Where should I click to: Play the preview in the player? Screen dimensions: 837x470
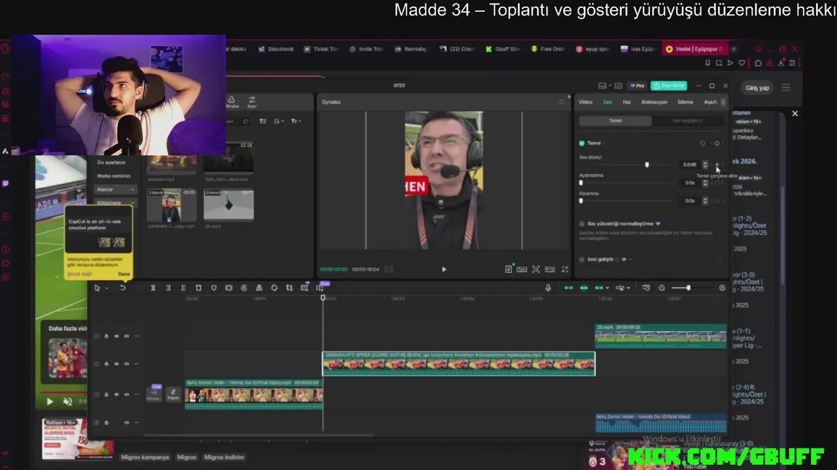click(444, 269)
